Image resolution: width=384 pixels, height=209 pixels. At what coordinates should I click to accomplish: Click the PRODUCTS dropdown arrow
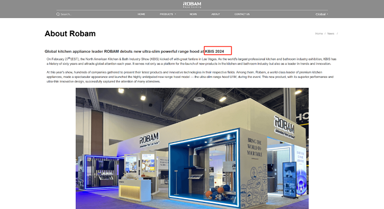click(x=176, y=14)
